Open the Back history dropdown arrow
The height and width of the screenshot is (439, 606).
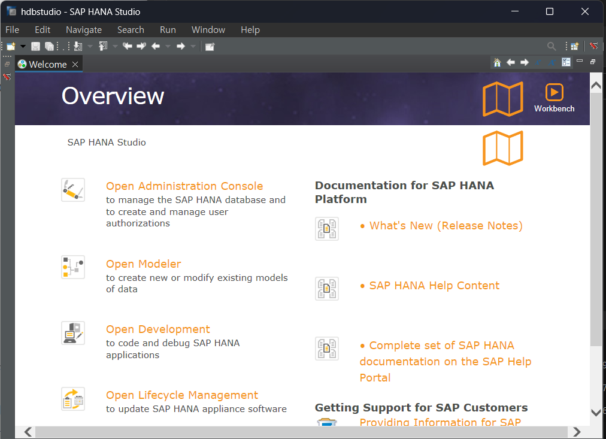point(168,46)
